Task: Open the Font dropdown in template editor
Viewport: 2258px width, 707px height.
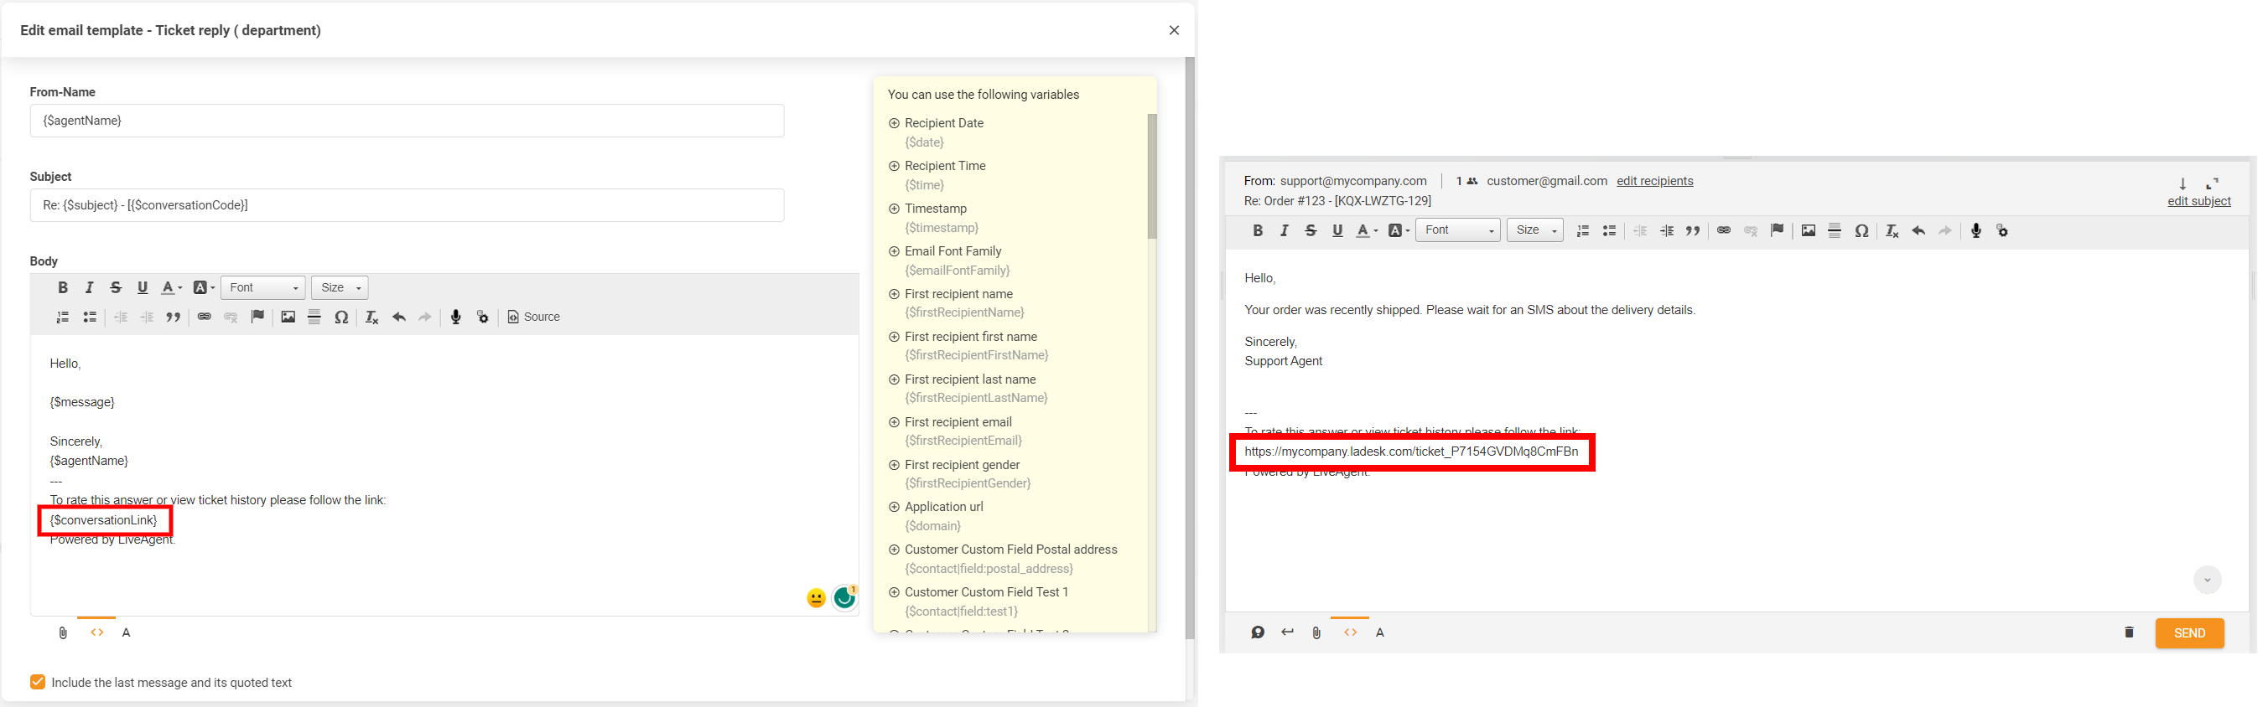Action: 263,287
